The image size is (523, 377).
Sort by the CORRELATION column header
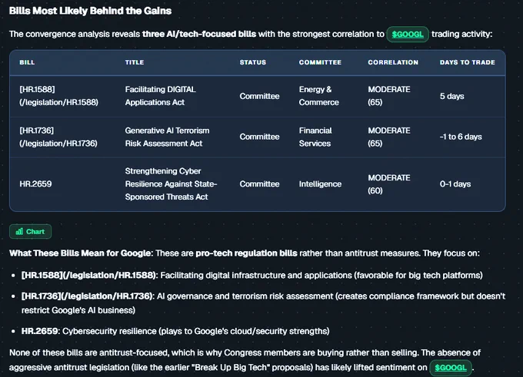[393, 62]
